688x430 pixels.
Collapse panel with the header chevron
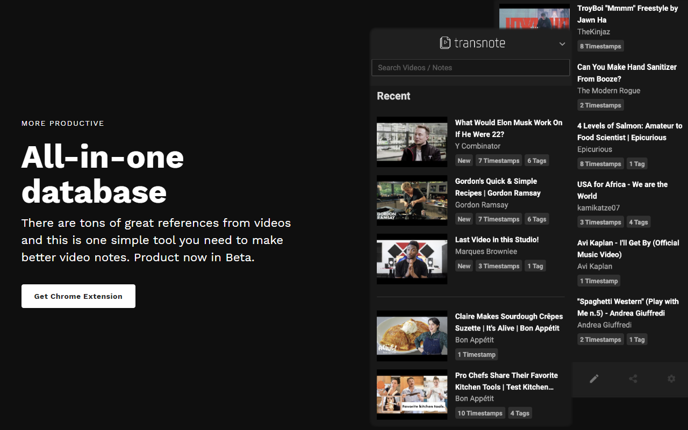click(x=562, y=44)
